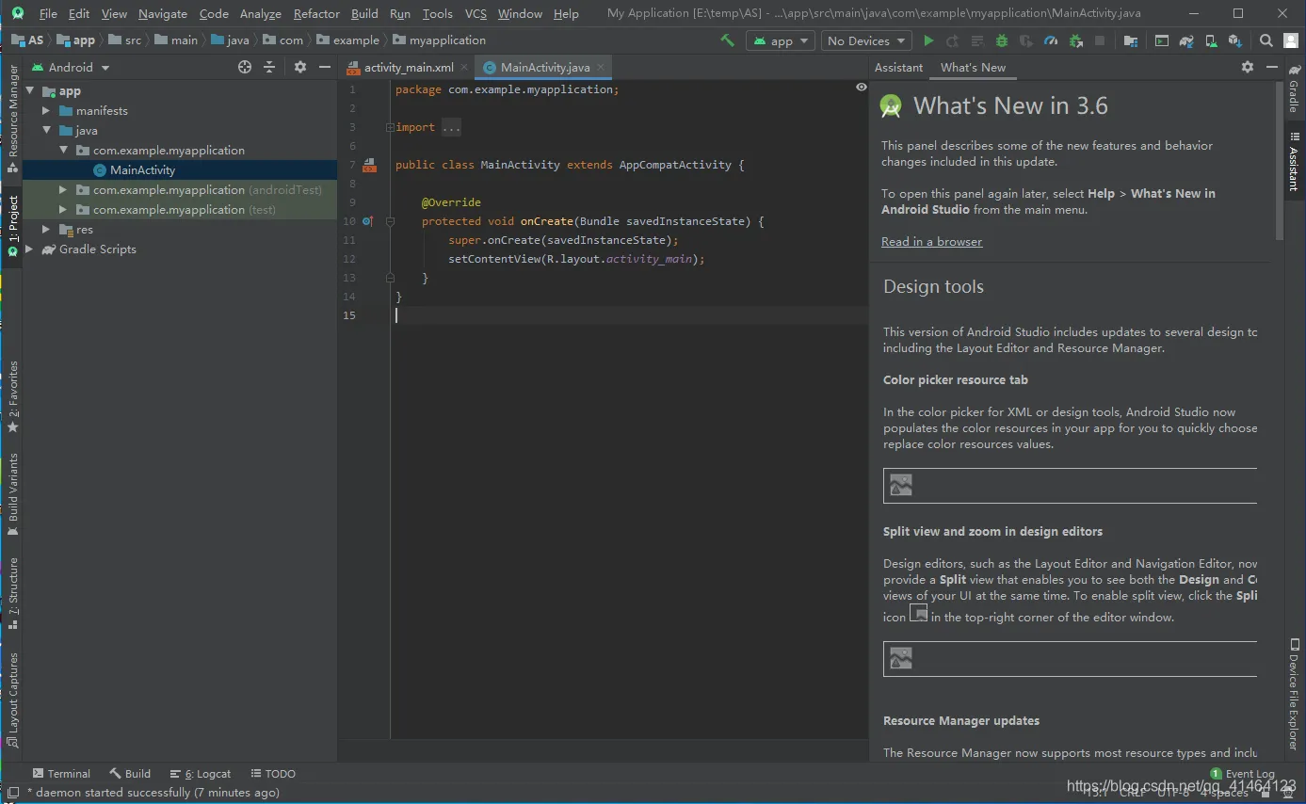This screenshot has height=804, width=1306.
Task: Open the Terminal tool window button
Action: tap(61, 774)
